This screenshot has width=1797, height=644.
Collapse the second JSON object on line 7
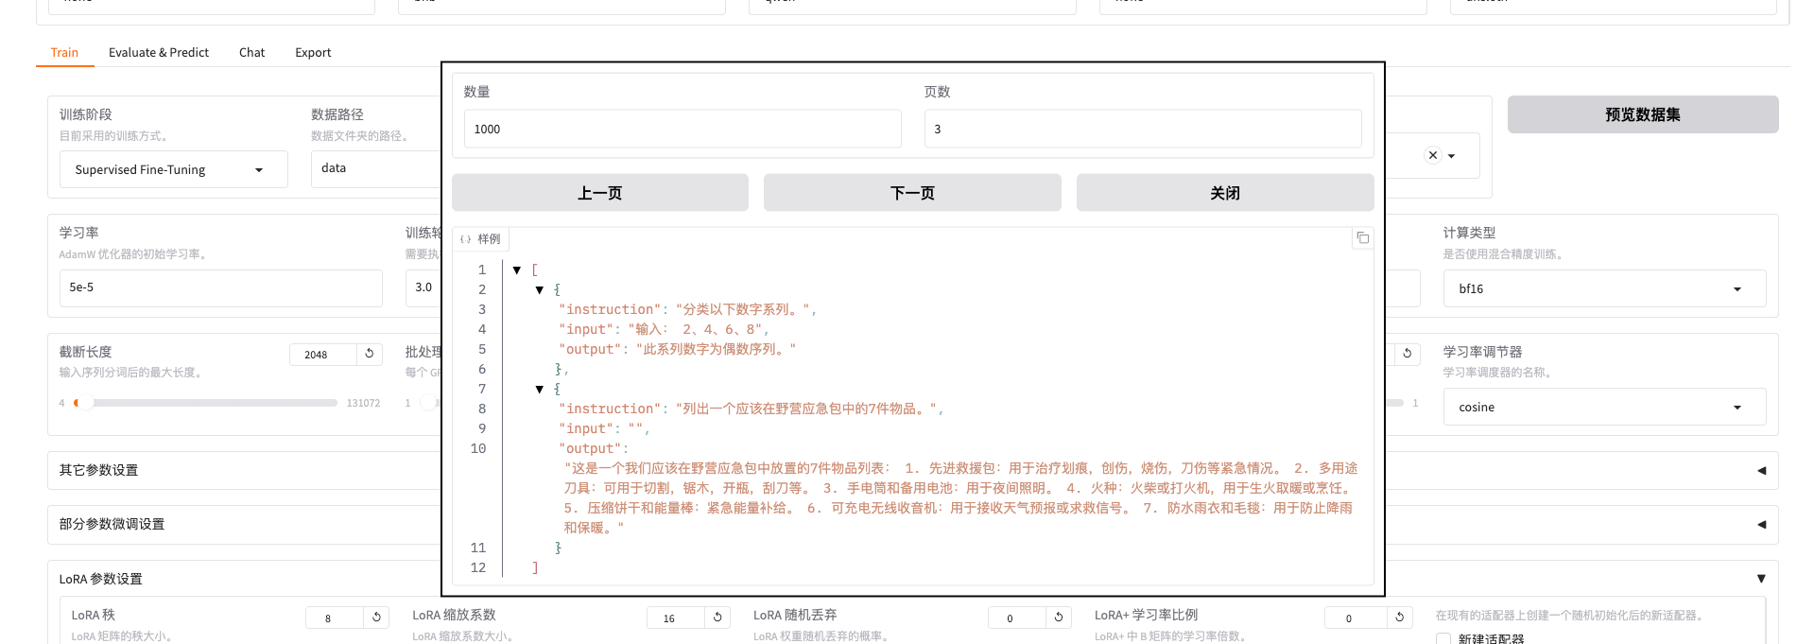[540, 390]
